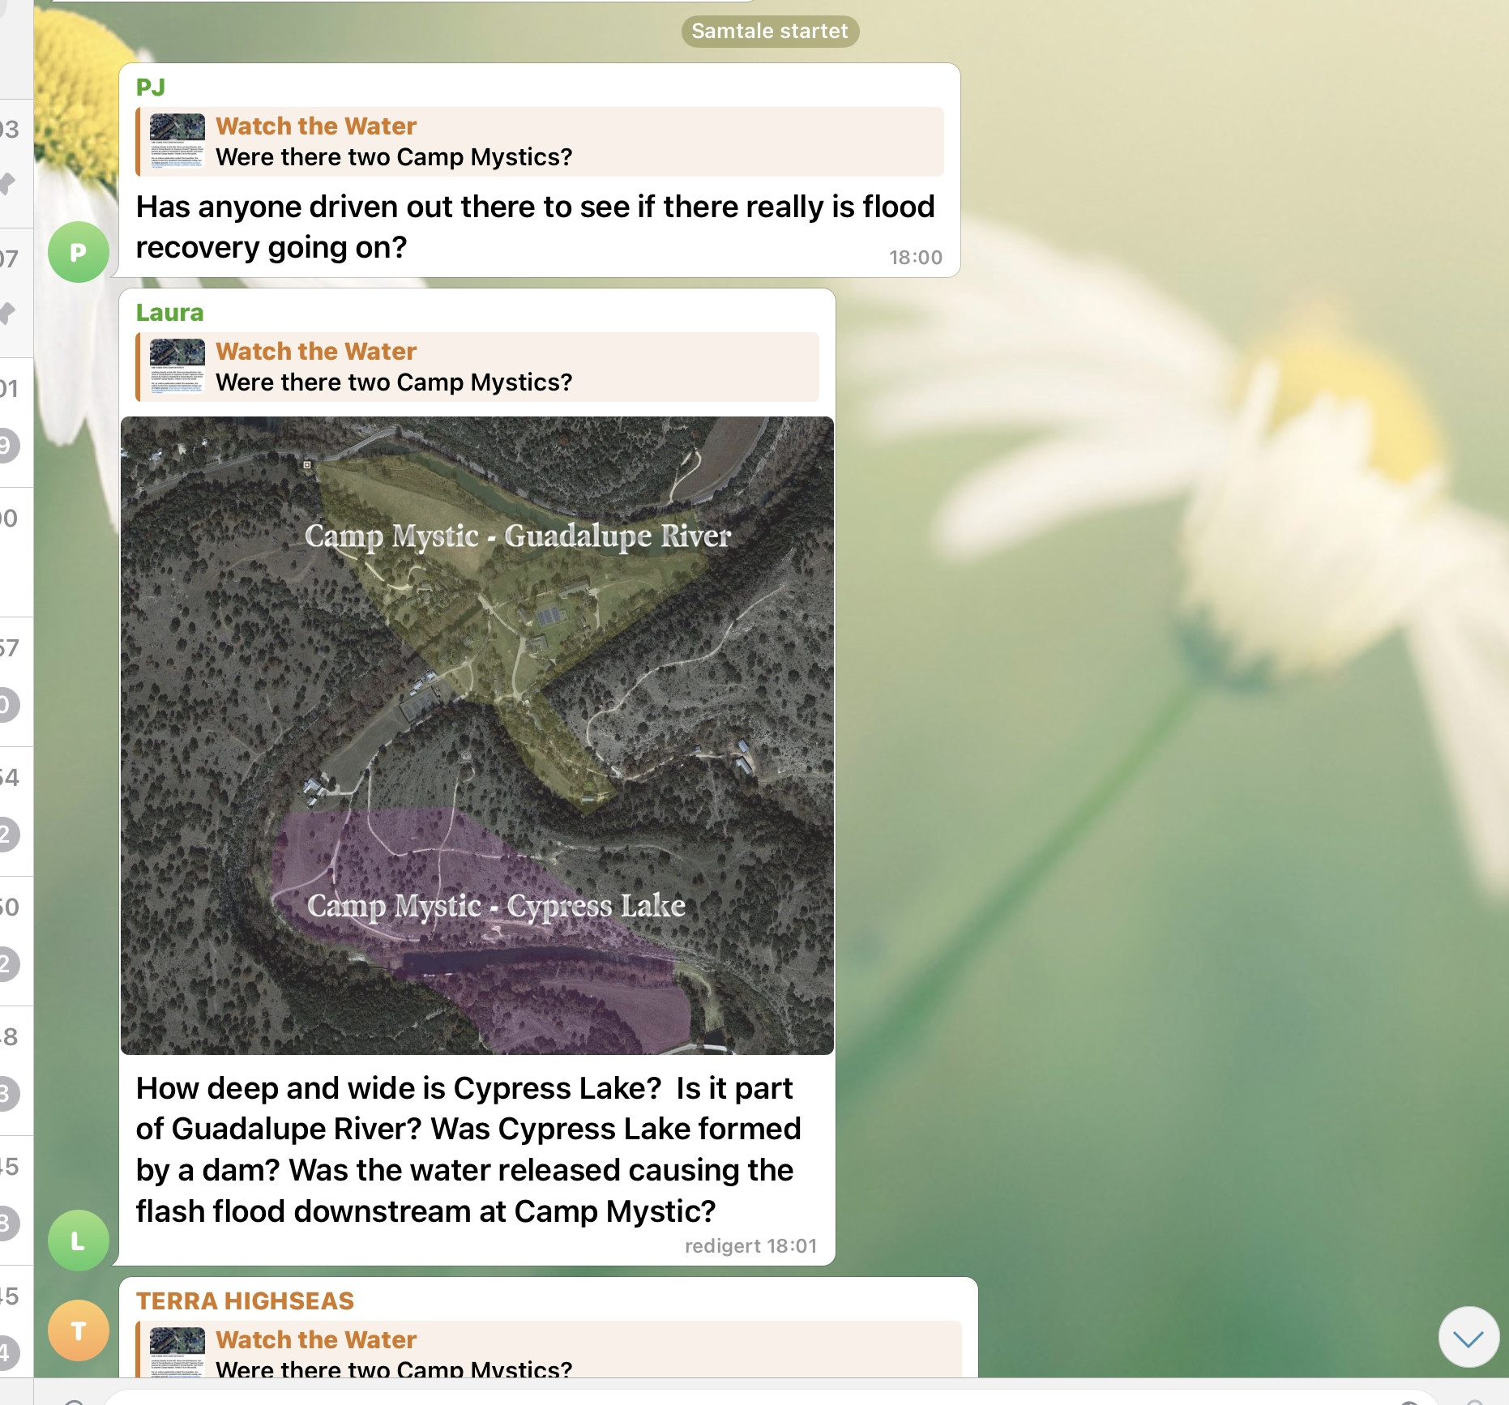1509x1405 pixels.
Task: Open Laura's green "L" avatar profile
Action: 78,1240
